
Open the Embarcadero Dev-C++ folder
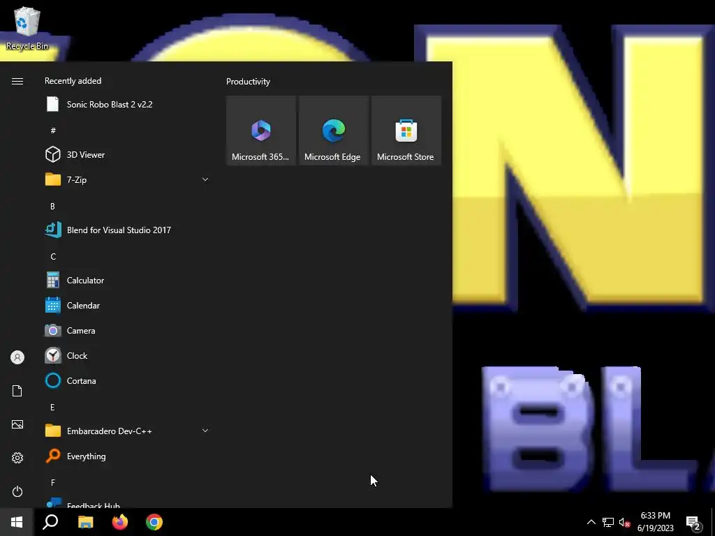point(127,431)
